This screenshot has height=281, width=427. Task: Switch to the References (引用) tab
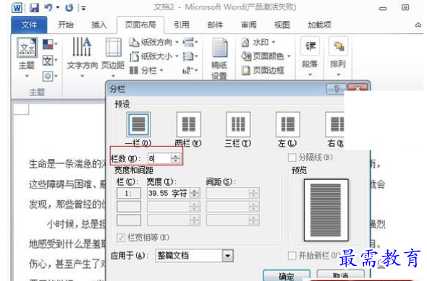point(182,25)
